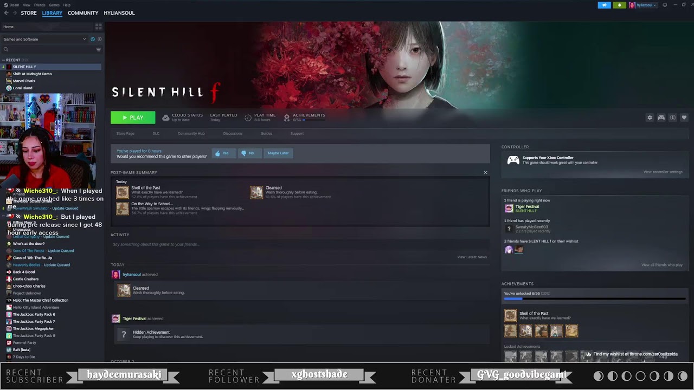The image size is (694, 390).
Task: Open On the Way to School achievement icon
Action: pos(123,209)
